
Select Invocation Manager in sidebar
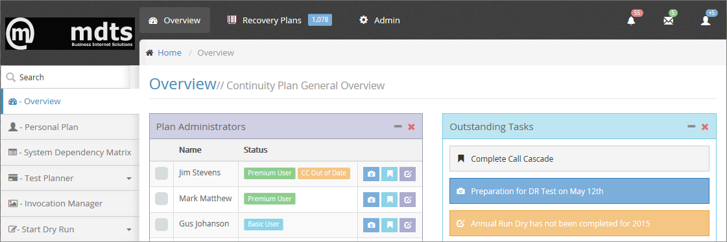click(69, 204)
